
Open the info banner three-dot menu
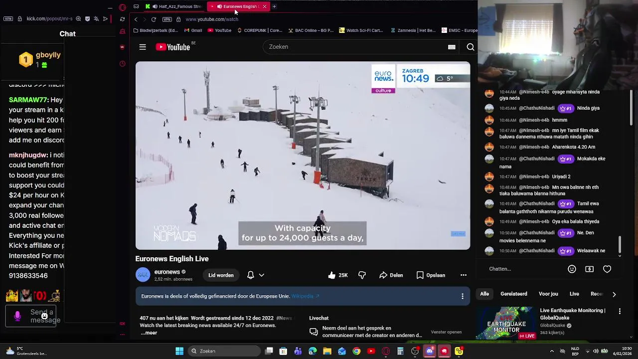(x=463, y=296)
